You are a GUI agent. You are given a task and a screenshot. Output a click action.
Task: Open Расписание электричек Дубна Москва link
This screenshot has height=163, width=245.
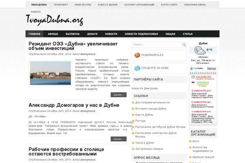(x=156, y=135)
